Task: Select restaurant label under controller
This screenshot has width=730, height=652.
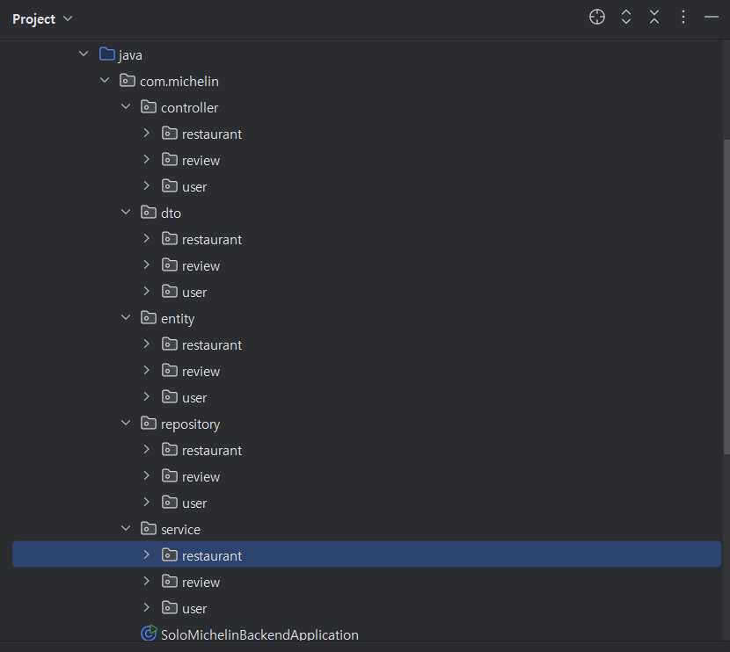Action: (x=212, y=134)
